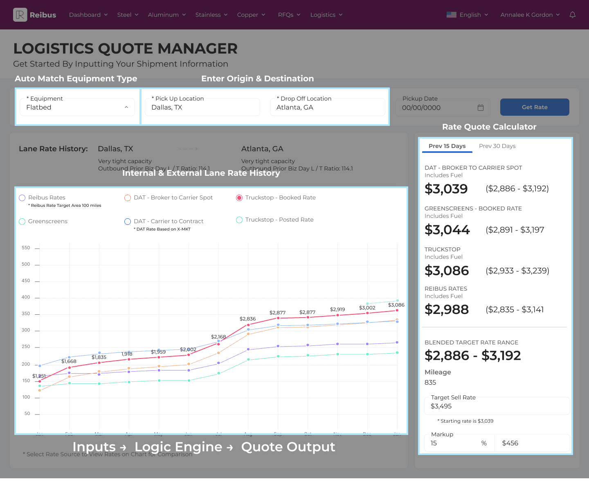Select the Greenscreens rate source

click(22, 222)
